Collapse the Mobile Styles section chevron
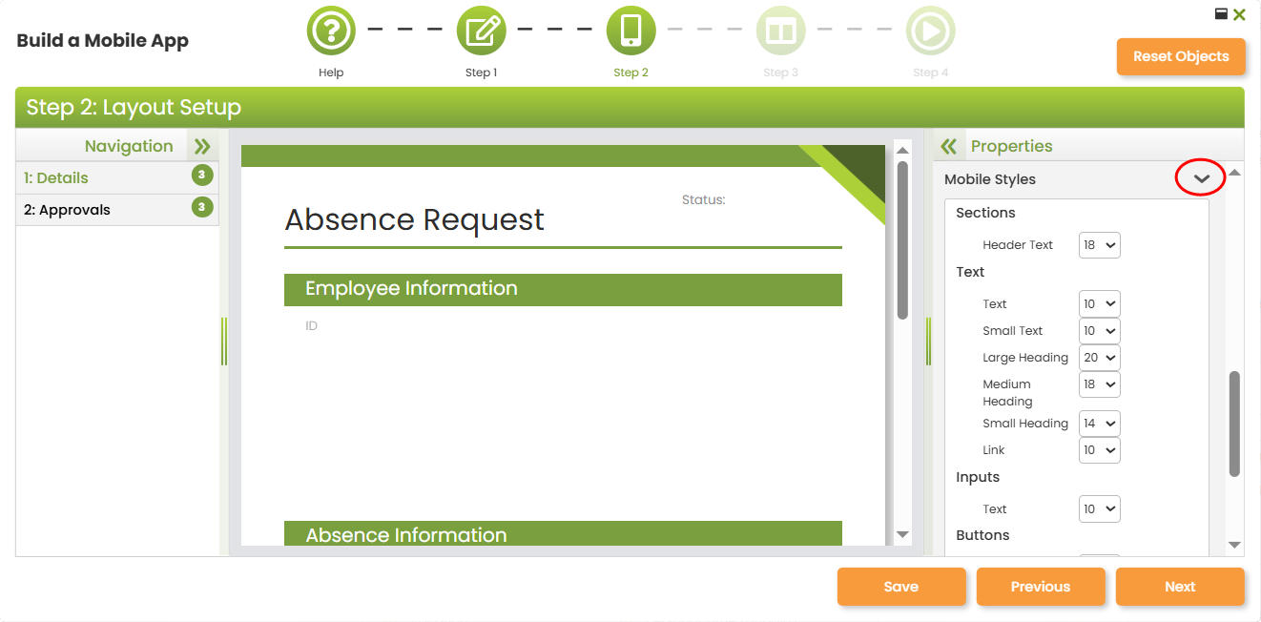This screenshot has height=622, width=1261. pyautogui.click(x=1201, y=178)
